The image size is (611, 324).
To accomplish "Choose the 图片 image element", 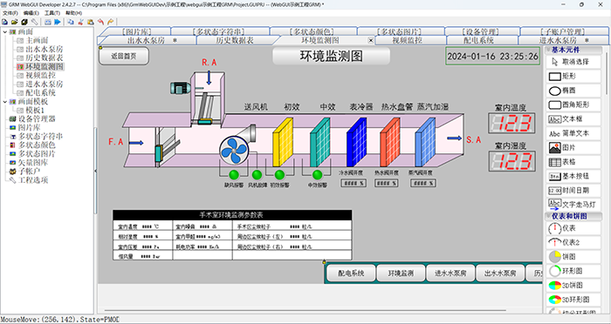I will pyautogui.click(x=573, y=147).
